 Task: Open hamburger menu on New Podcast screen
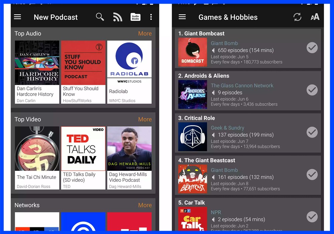point(17,17)
